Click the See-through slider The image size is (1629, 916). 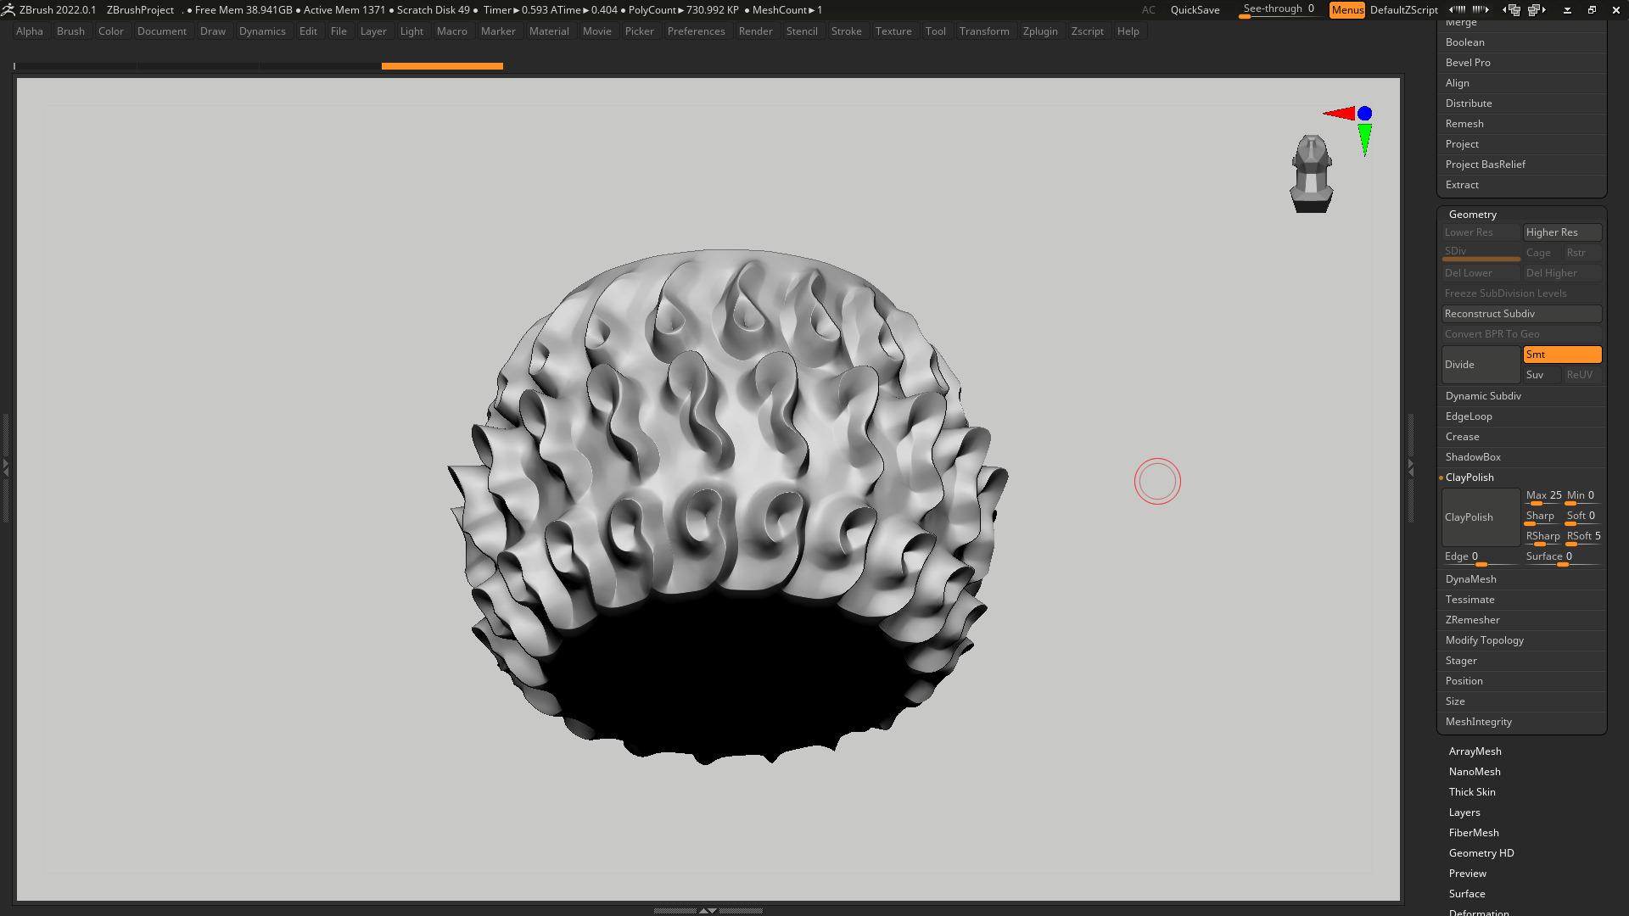pyautogui.click(x=1279, y=10)
